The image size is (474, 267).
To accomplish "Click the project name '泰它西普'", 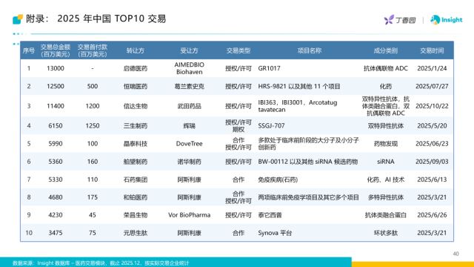I will [x=270, y=215].
